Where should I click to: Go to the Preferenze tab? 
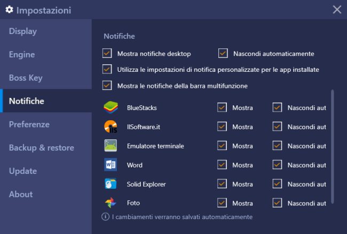click(46, 124)
